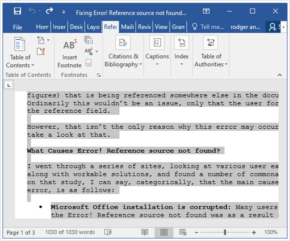This screenshot has width=290, height=241.
Task: Switch to the Layout ribbon tab
Action: click(93, 27)
